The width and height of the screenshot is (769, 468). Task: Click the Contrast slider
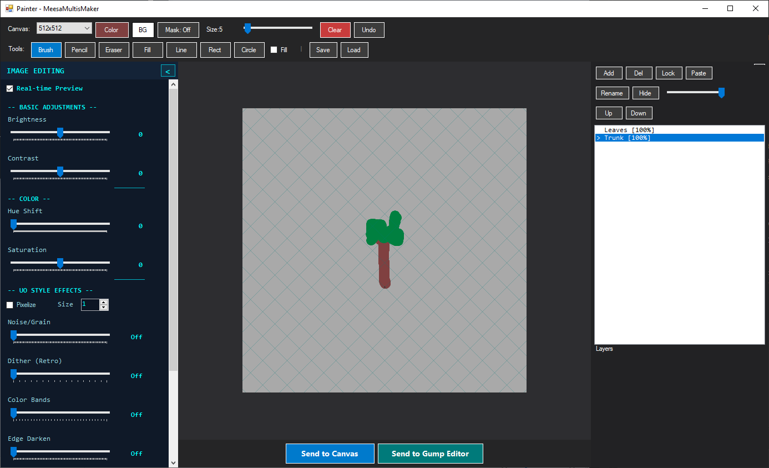pyautogui.click(x=60, y=172)
